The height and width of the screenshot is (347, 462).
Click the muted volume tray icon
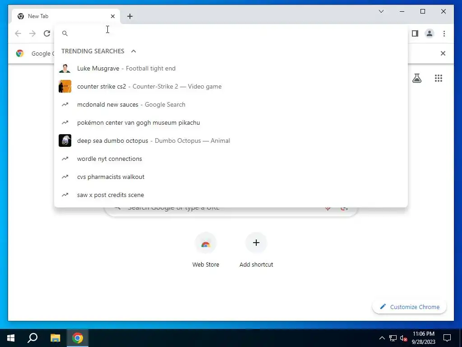tap(404, 338)
